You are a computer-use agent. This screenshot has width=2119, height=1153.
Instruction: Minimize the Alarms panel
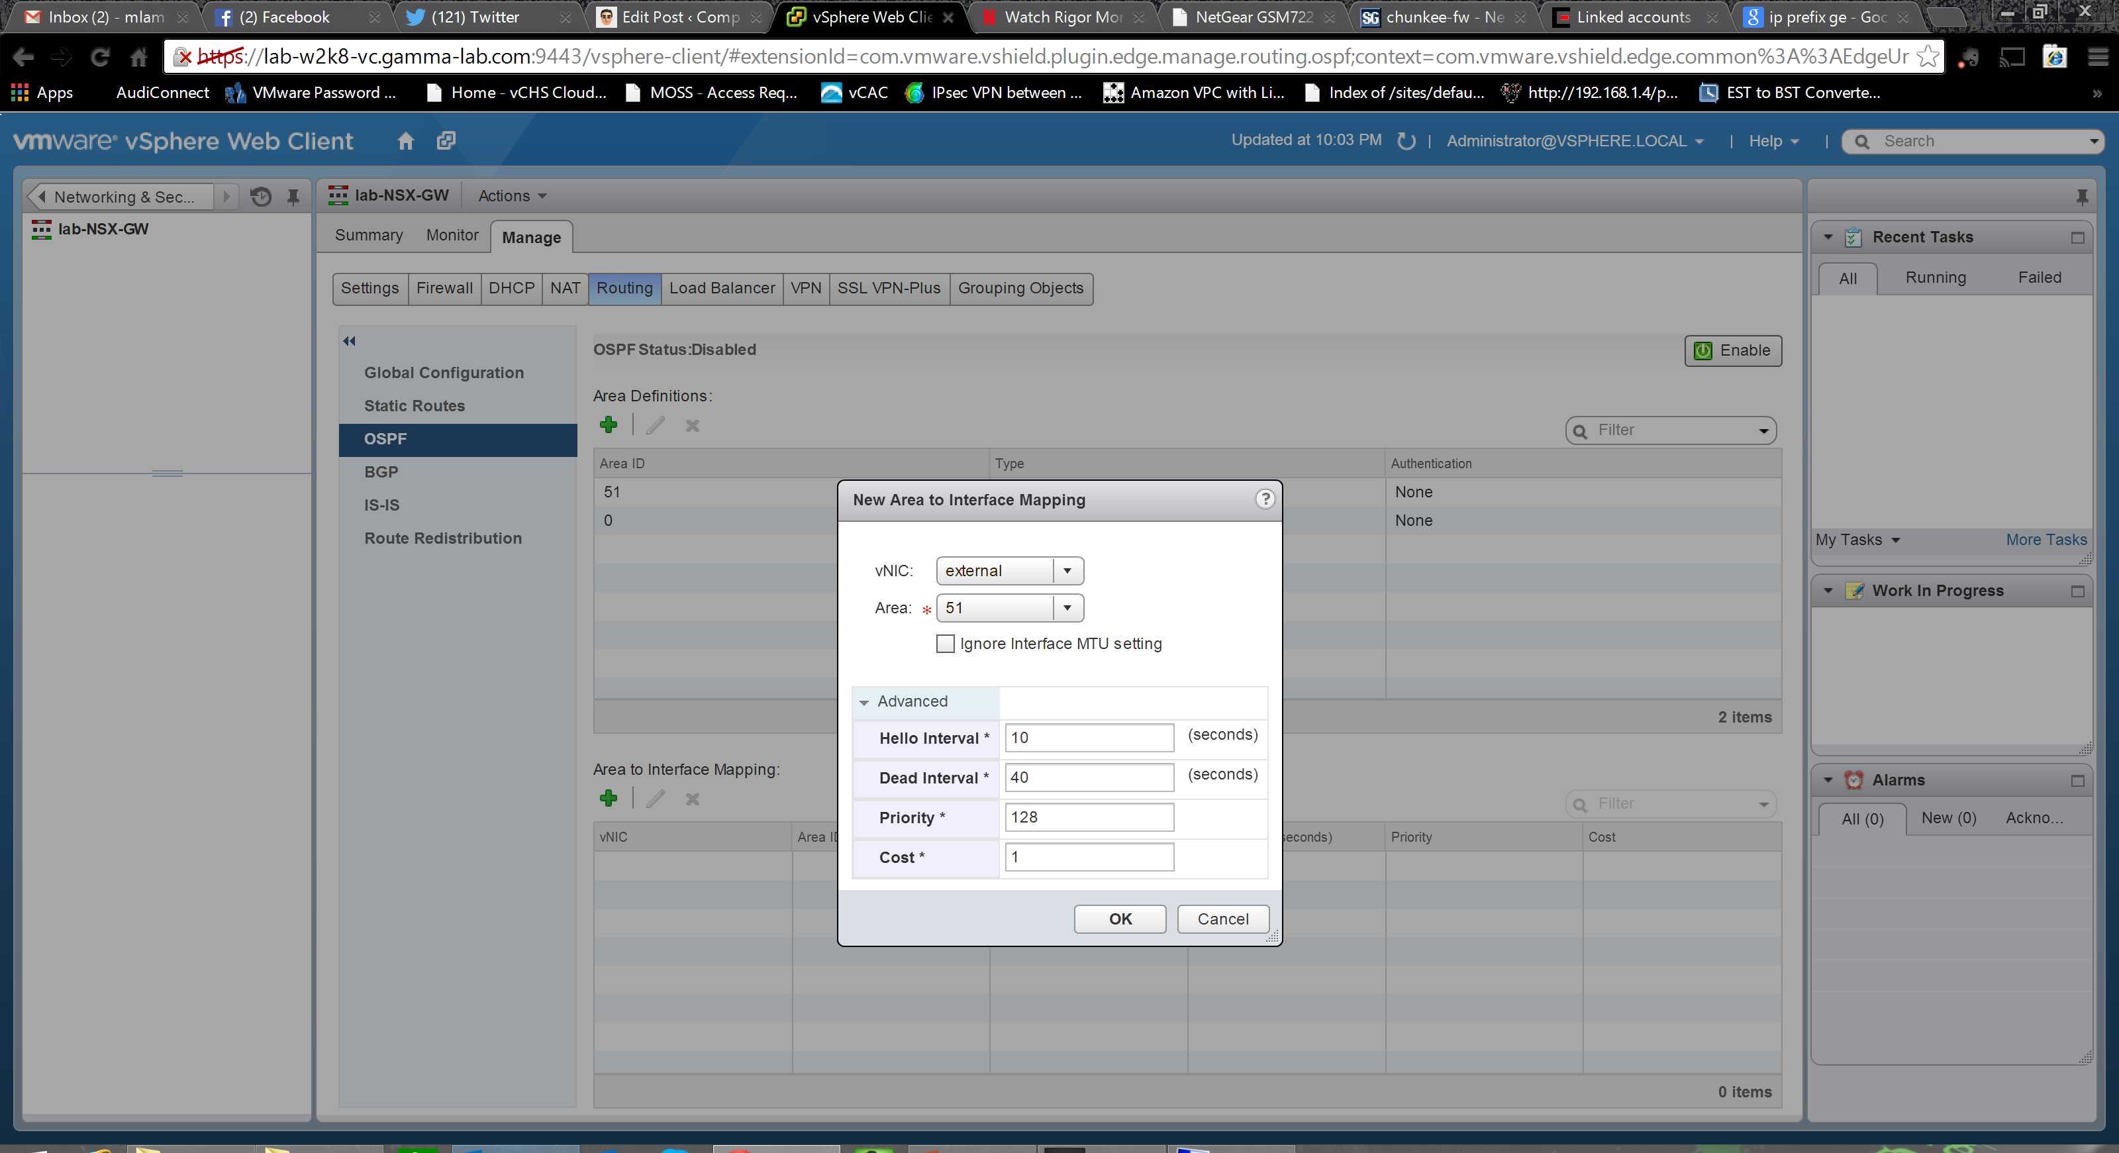(x=2077, y=780)
